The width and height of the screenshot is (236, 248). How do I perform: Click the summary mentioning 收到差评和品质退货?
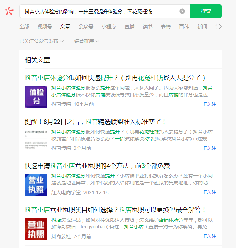pos(132,135)
